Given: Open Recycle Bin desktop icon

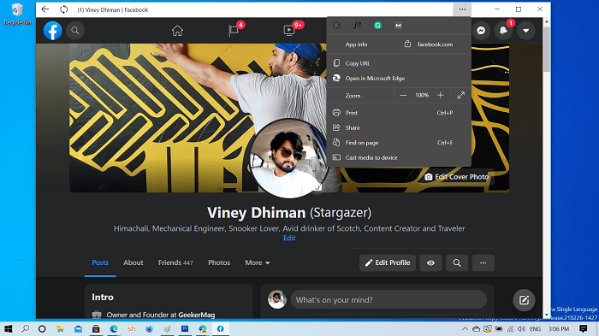Looking at the screenshot, I should pos(17,15).
